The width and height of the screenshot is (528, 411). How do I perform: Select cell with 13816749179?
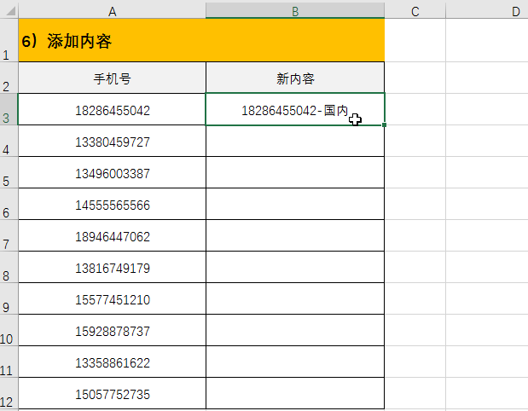(x=112, y=267)
